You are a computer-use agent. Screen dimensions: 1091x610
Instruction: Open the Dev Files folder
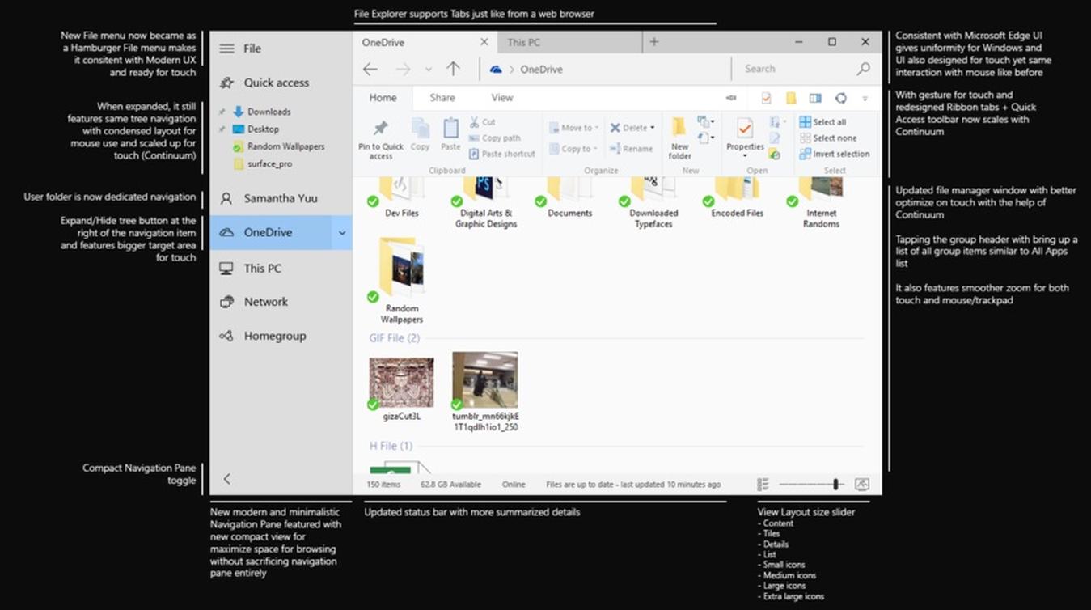pyautogui.click(x=401, y=197)
